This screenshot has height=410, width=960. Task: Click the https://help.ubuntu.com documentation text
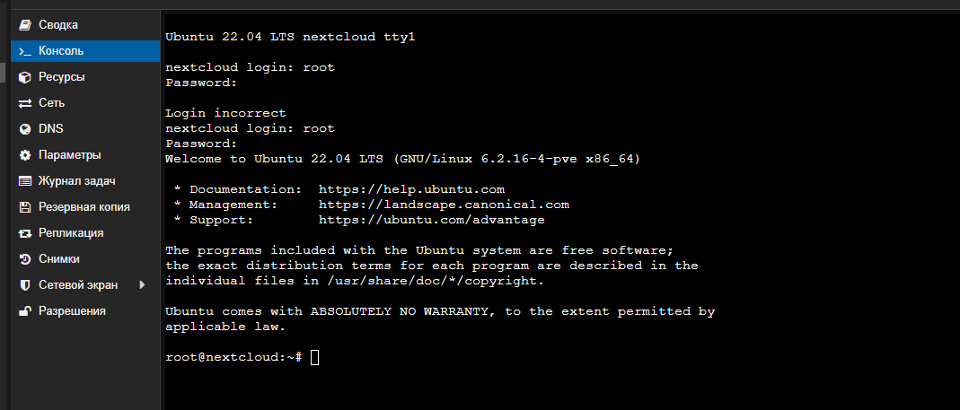(x=411, y=189)
